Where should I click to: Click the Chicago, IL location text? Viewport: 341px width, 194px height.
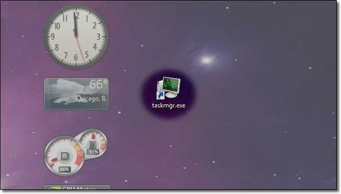91,99
